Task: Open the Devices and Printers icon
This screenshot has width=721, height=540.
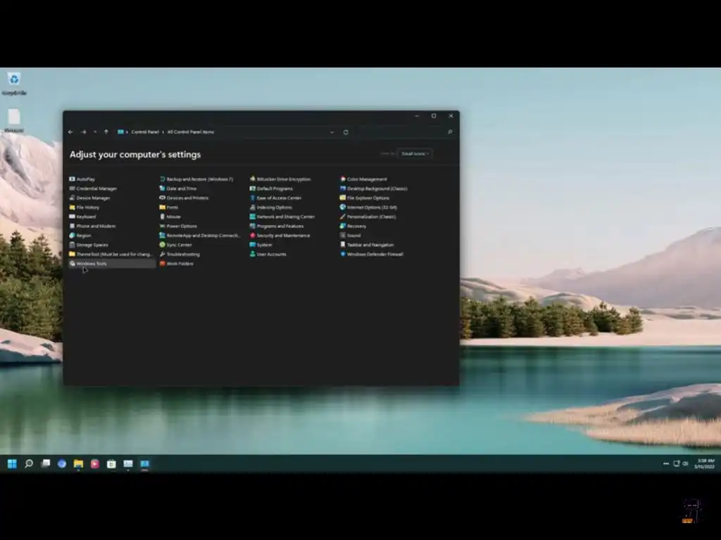Action: (x=163, y=198)
